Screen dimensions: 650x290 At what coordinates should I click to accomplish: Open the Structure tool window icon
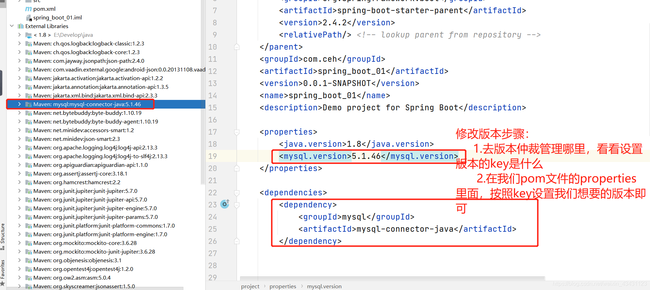(x=2, y=248)
